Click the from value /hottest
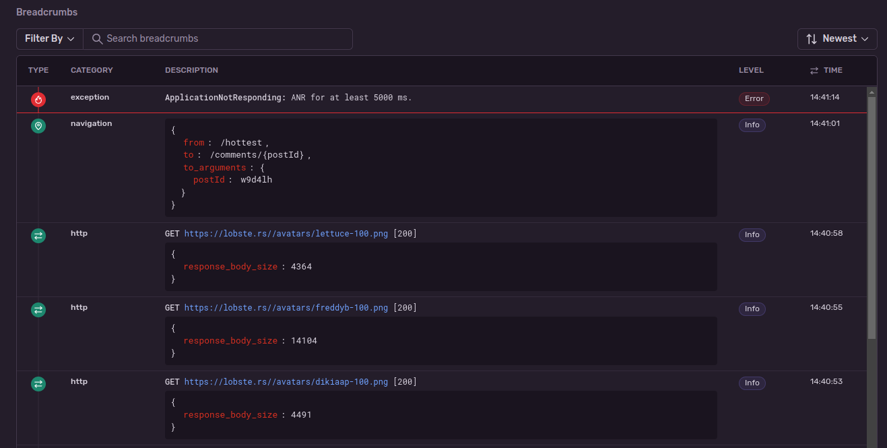The height and width of the screenshot is (448, 887). tap(241, 142)
